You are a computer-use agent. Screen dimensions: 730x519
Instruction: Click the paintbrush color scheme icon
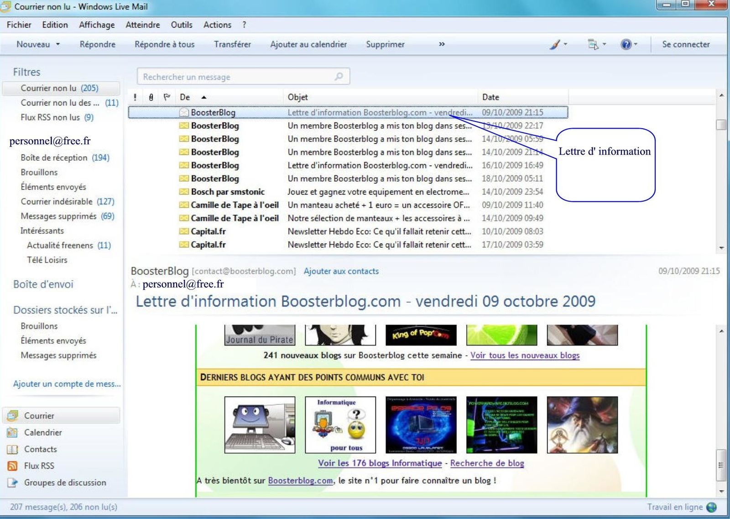click(555, 44)
